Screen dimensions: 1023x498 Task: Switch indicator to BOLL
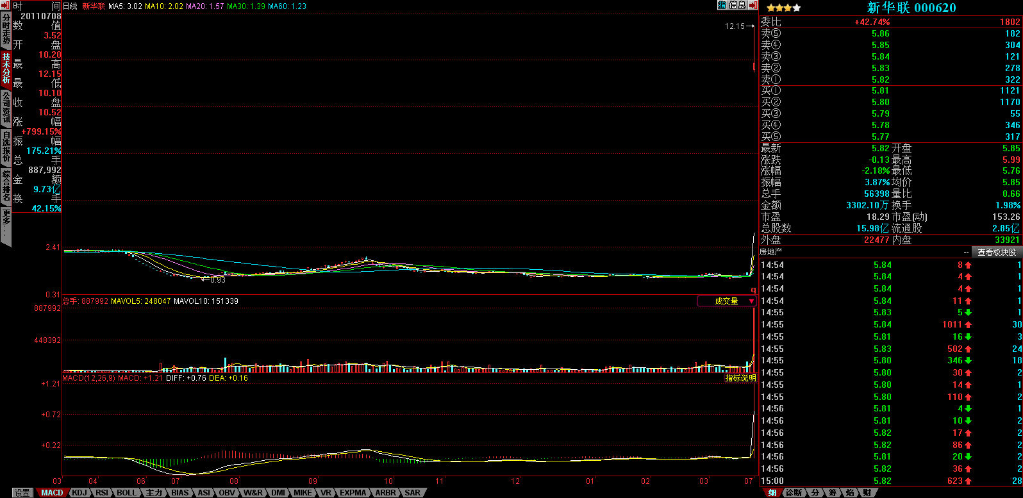tap(126, 493)
